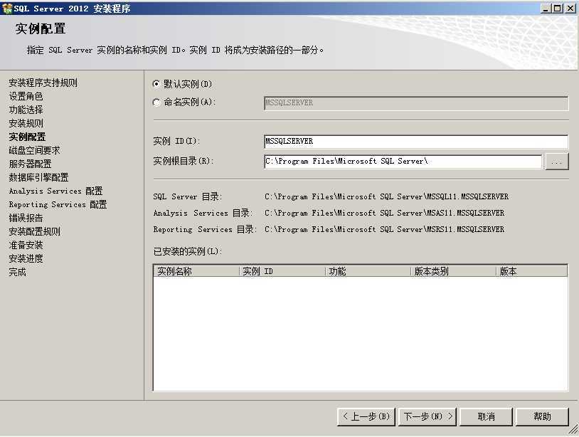Viewport: 579px width, 437px height.
Task: Click the Reporting Services 配置 step
Action: 58,204
